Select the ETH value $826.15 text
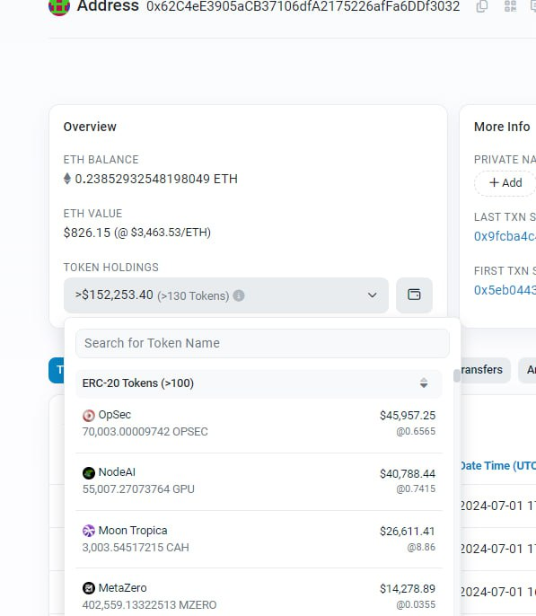536x616 pixels. click(87, 233)
